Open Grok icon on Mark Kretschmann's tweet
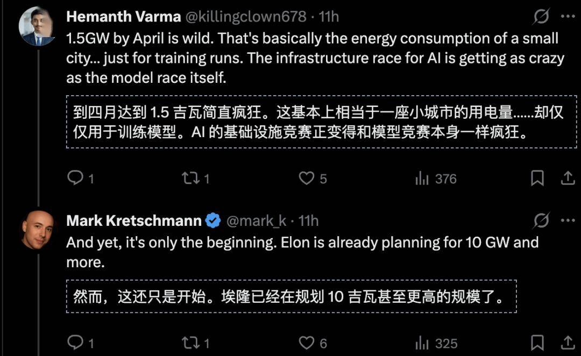Viewport: 581px width, 356px height. click(x=541, y=220)
